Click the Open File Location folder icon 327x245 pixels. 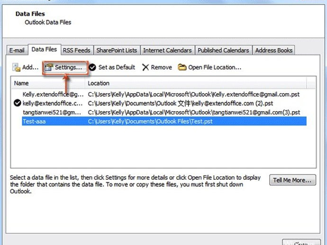tap(182, 67)
